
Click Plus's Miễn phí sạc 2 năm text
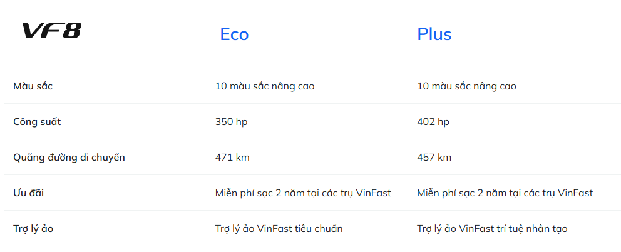tap(505, 193)
